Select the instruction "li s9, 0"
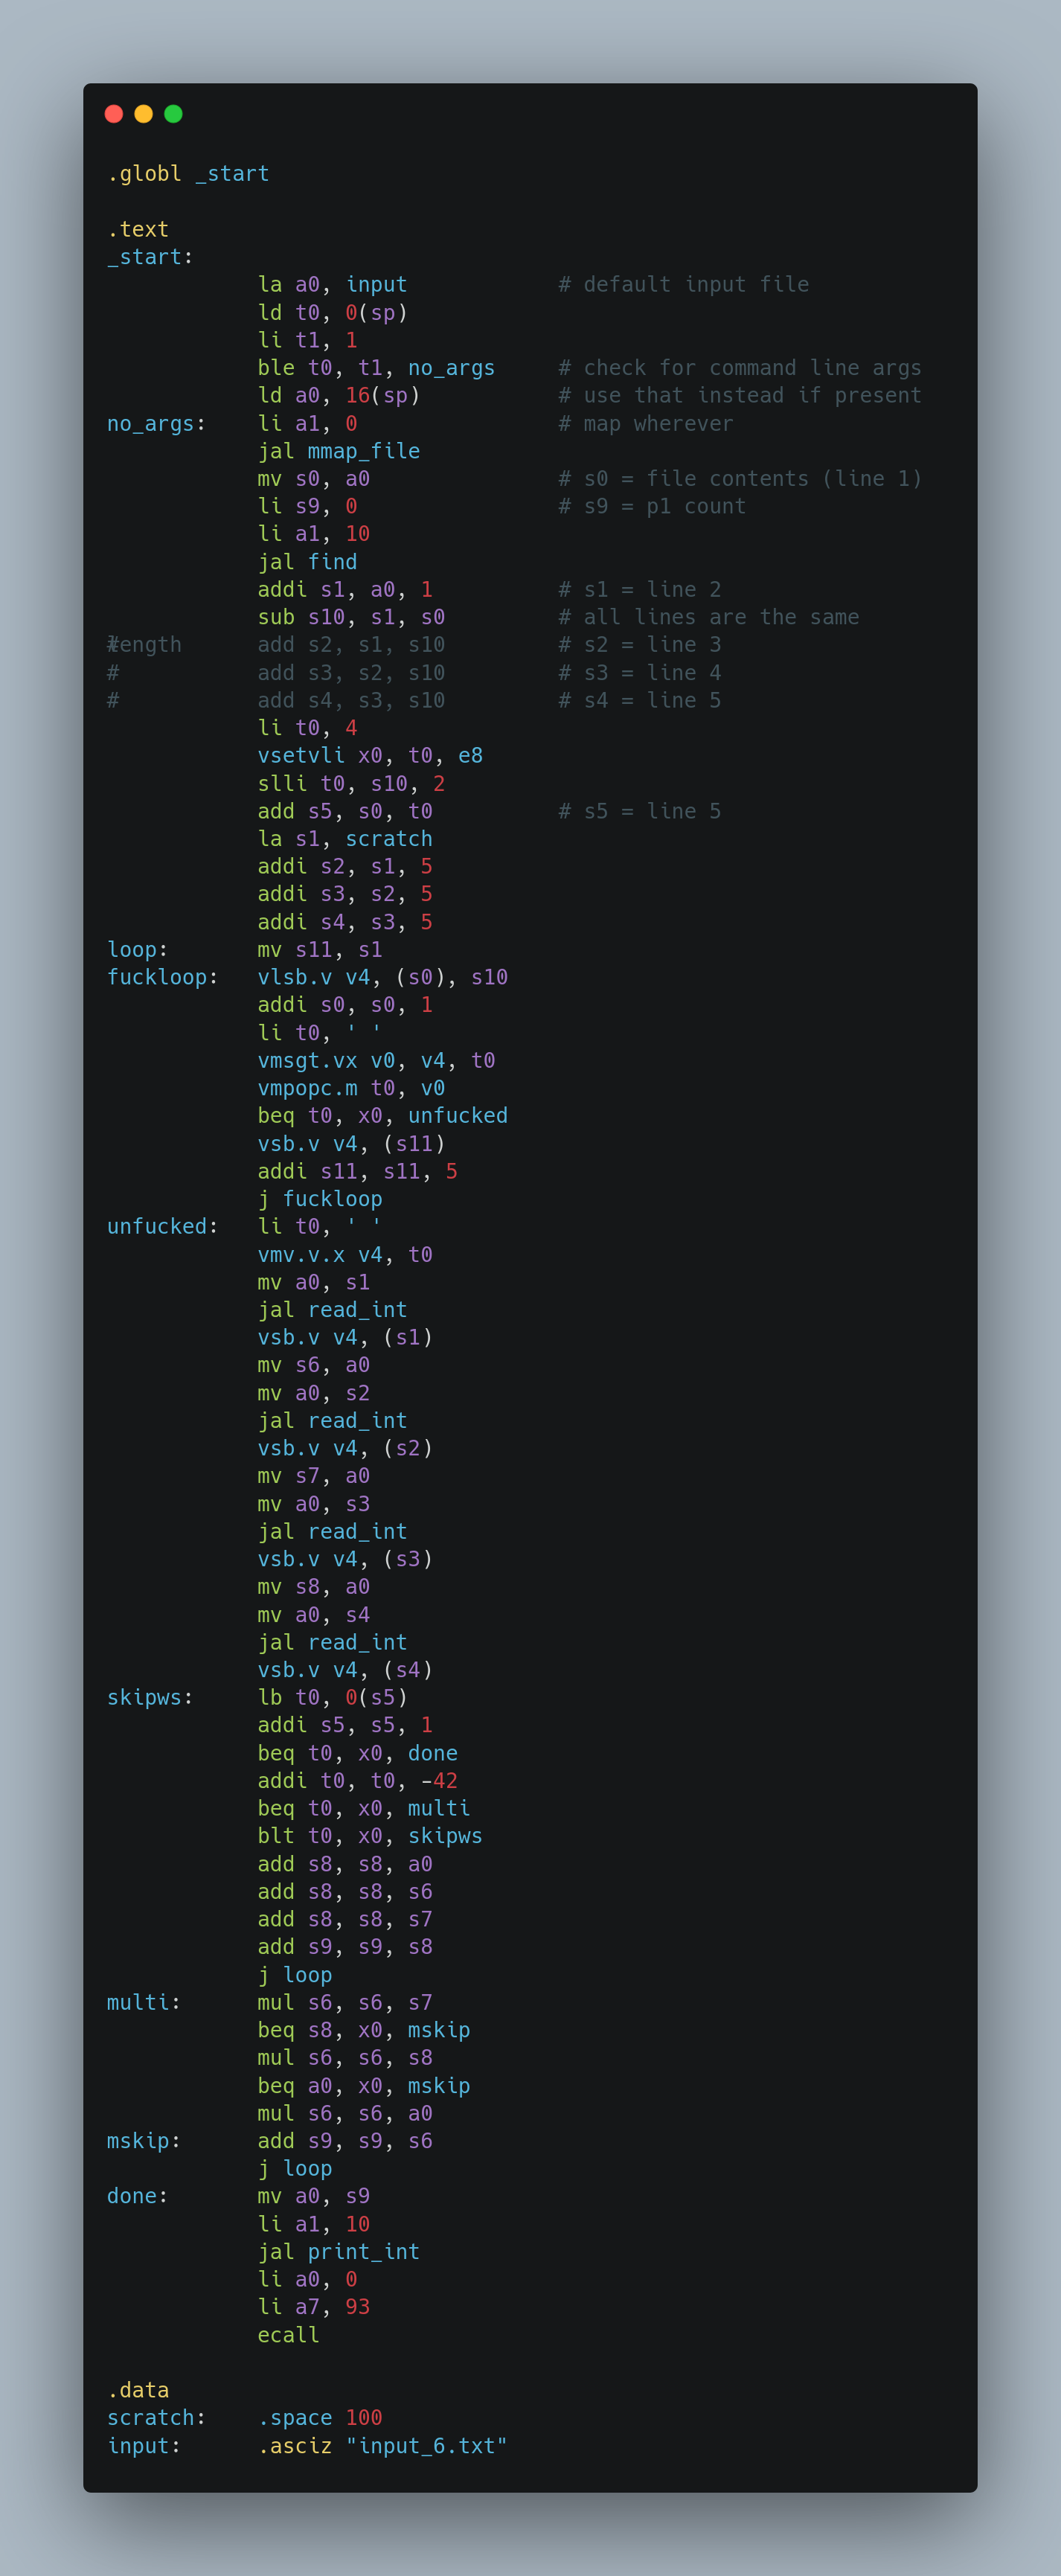 pos(307,506)
